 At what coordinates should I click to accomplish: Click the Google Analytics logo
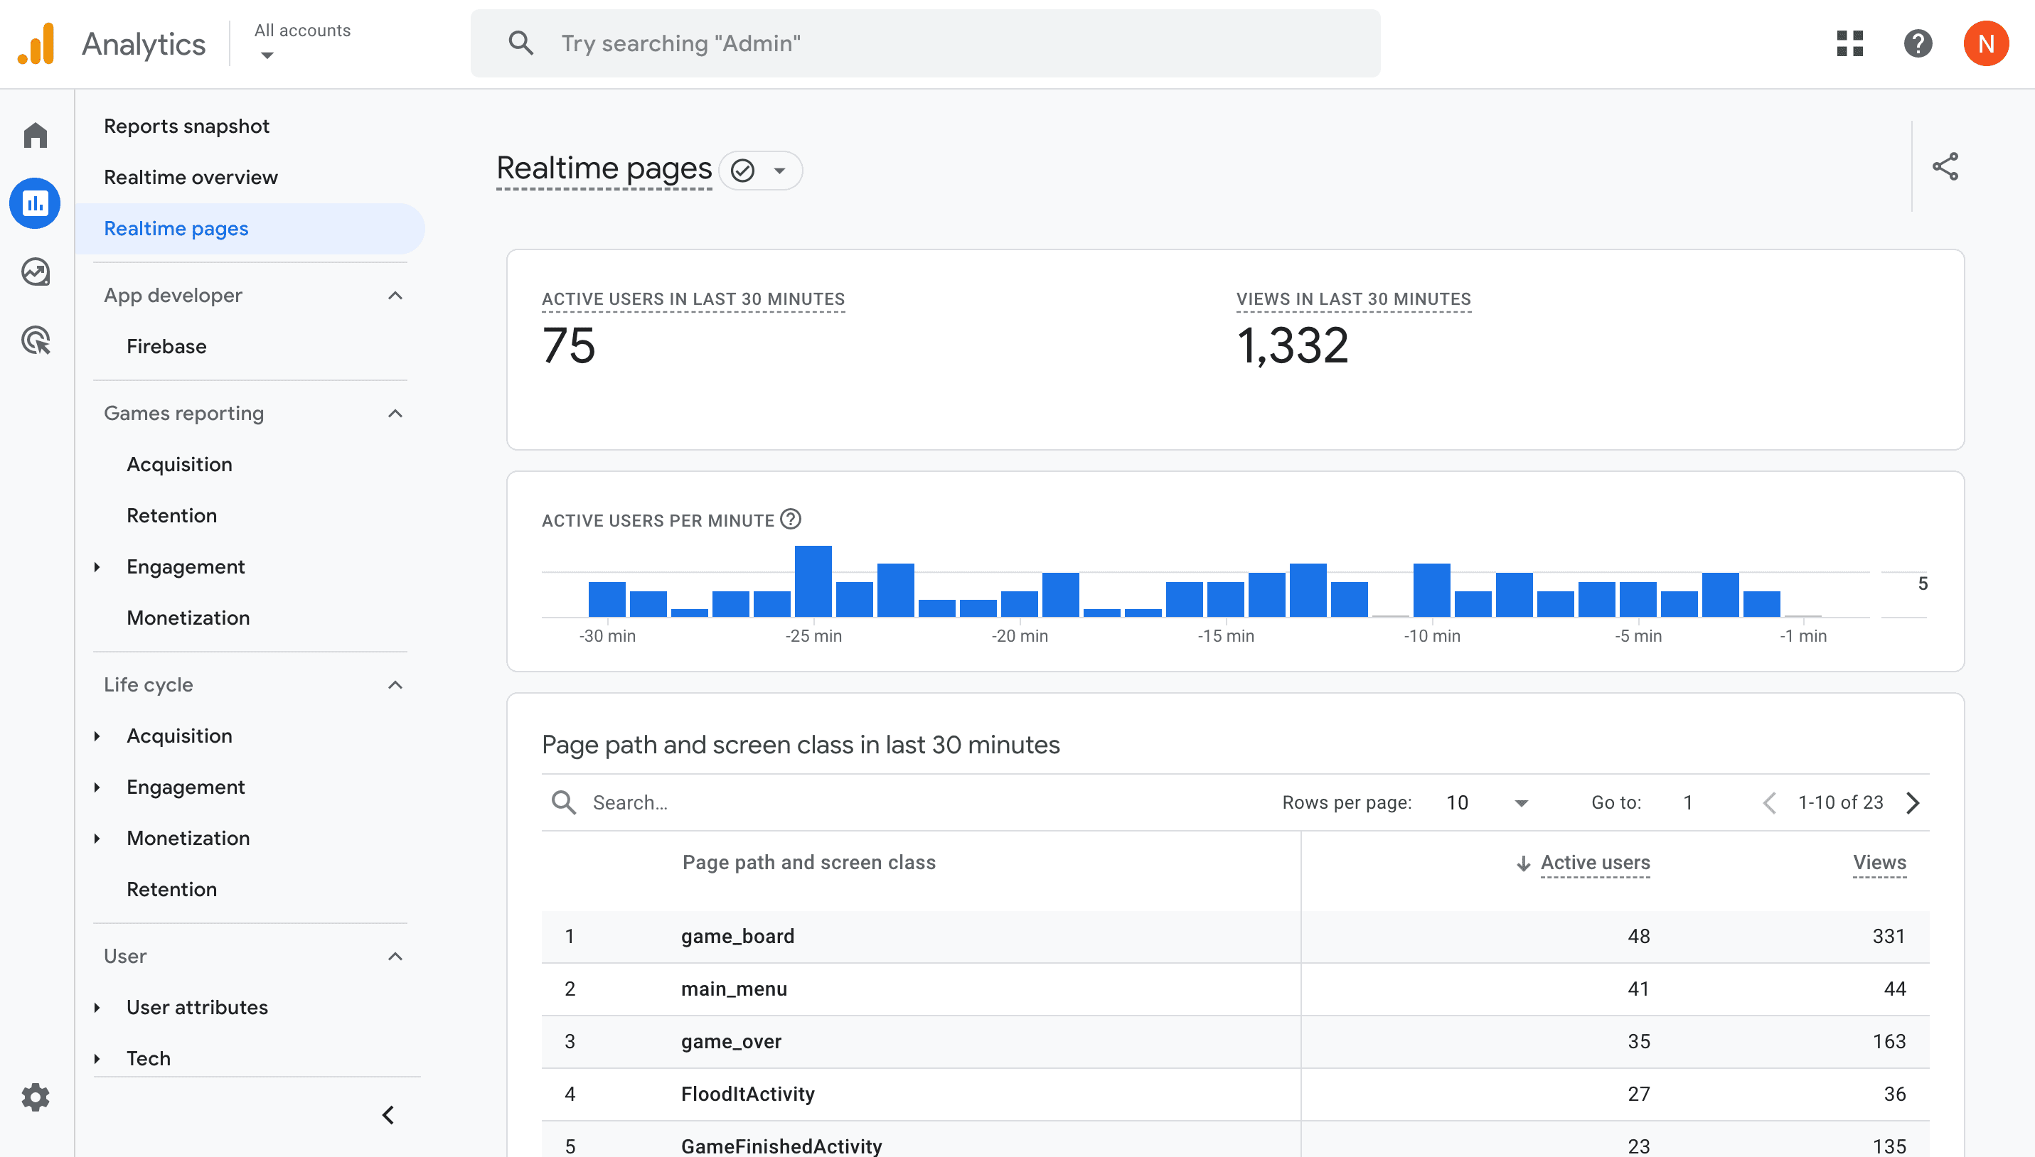point(36,43)
